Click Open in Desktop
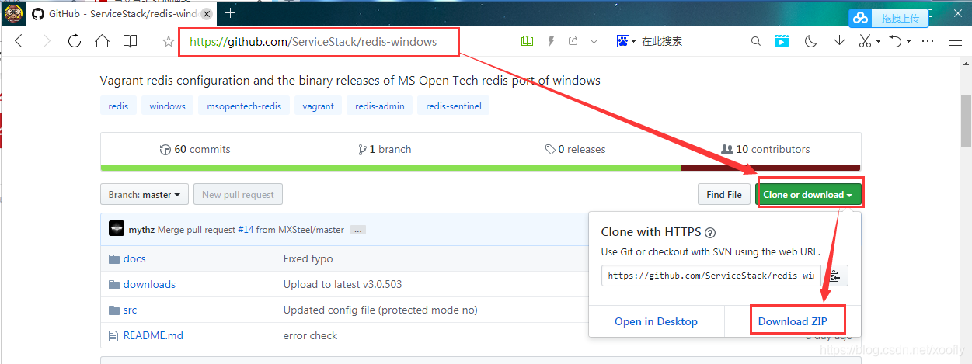 656,321
